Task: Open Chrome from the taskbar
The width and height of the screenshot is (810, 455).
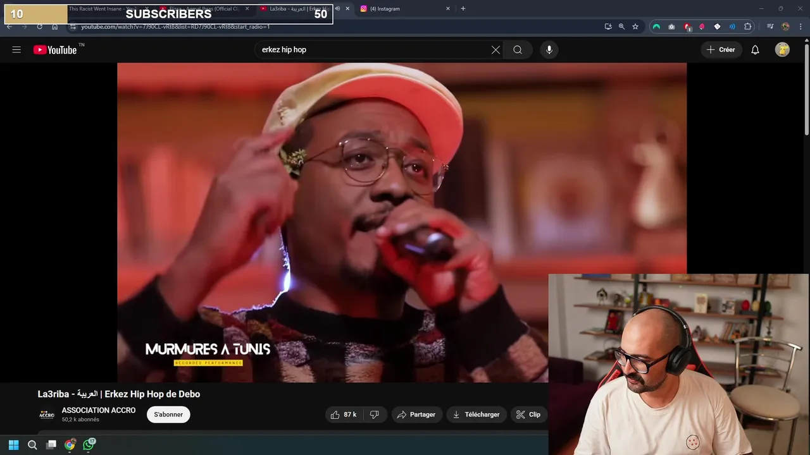Action: tap(70, 445)
